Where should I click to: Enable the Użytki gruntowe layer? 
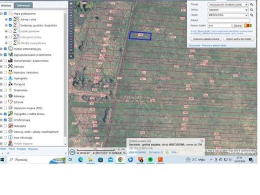10,31
